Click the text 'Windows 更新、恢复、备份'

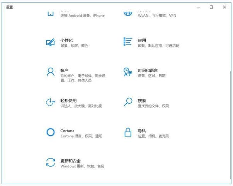point(82,166)
